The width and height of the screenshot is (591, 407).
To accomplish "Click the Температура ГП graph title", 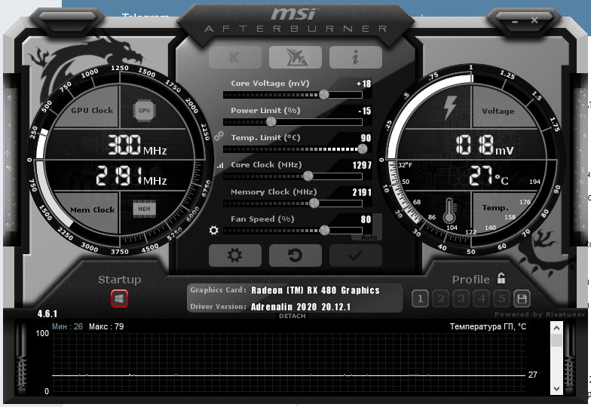I will (x=488, y=326).
